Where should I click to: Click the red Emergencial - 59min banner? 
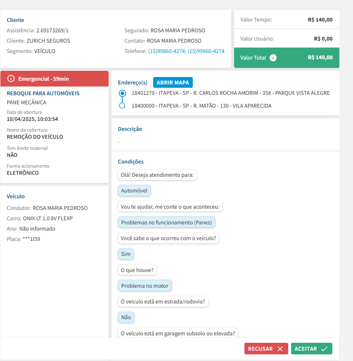pyautogui.click(x=54, y=79)
